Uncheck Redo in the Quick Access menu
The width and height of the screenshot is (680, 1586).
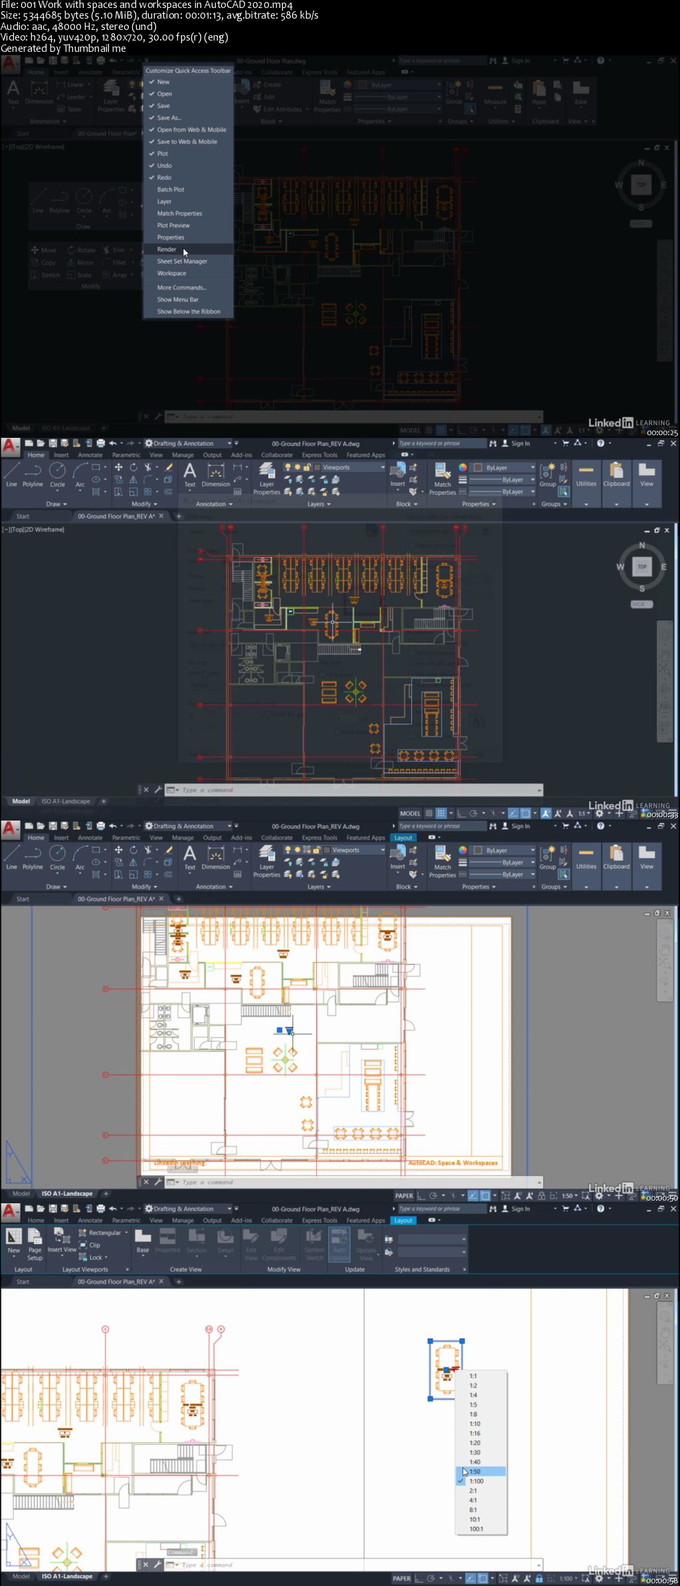click(164, 177)
